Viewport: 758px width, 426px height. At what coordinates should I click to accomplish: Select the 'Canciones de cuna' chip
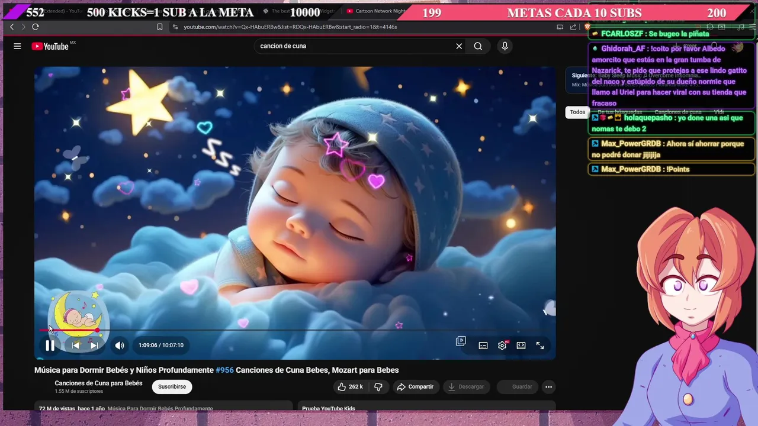point(677,112)
